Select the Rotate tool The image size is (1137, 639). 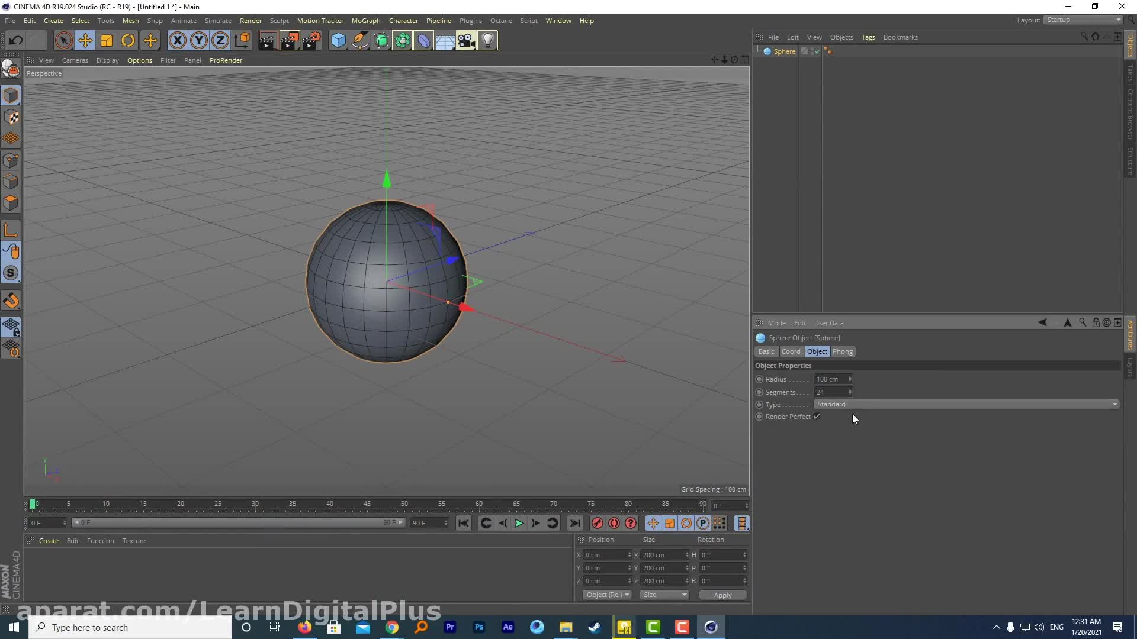click(128, 40)
